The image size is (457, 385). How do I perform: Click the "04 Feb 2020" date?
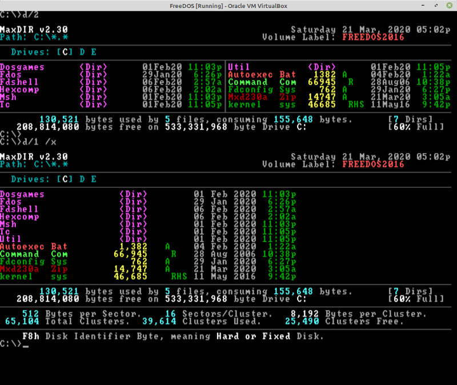click(x=225, y=247)
